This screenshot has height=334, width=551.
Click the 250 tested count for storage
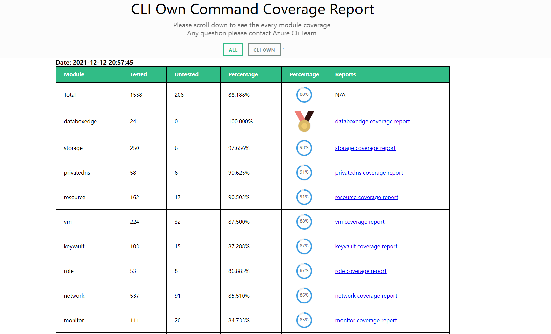[x=135, y=148]
